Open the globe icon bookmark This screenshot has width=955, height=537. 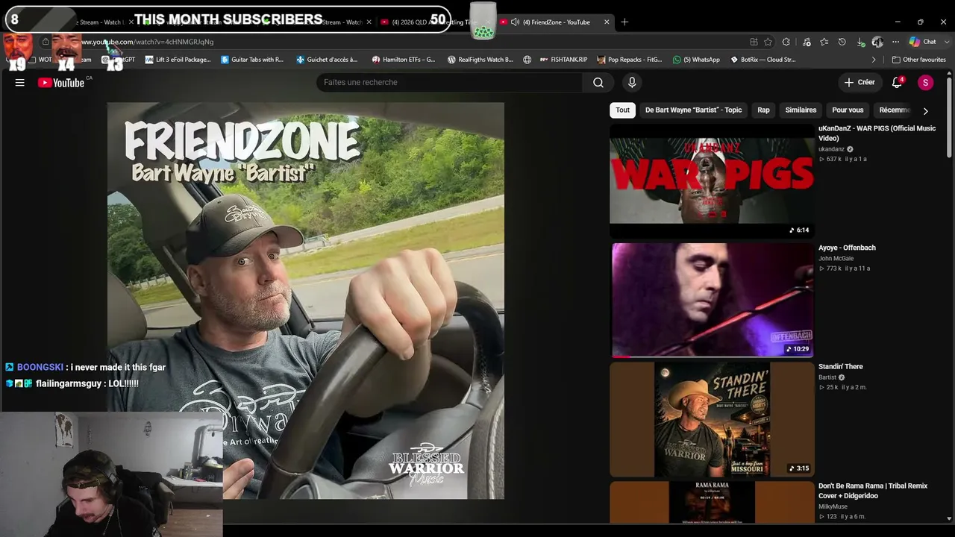pos(527,60)
